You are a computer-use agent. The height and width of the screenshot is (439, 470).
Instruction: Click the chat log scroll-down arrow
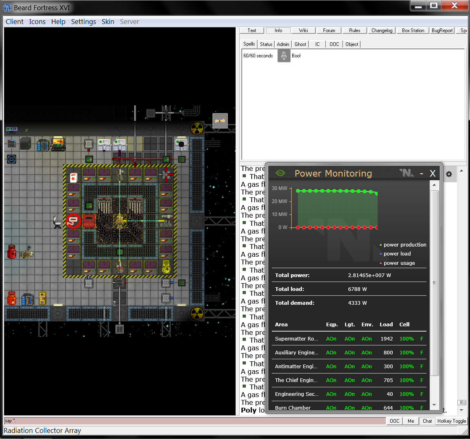(x=461, y=410)
